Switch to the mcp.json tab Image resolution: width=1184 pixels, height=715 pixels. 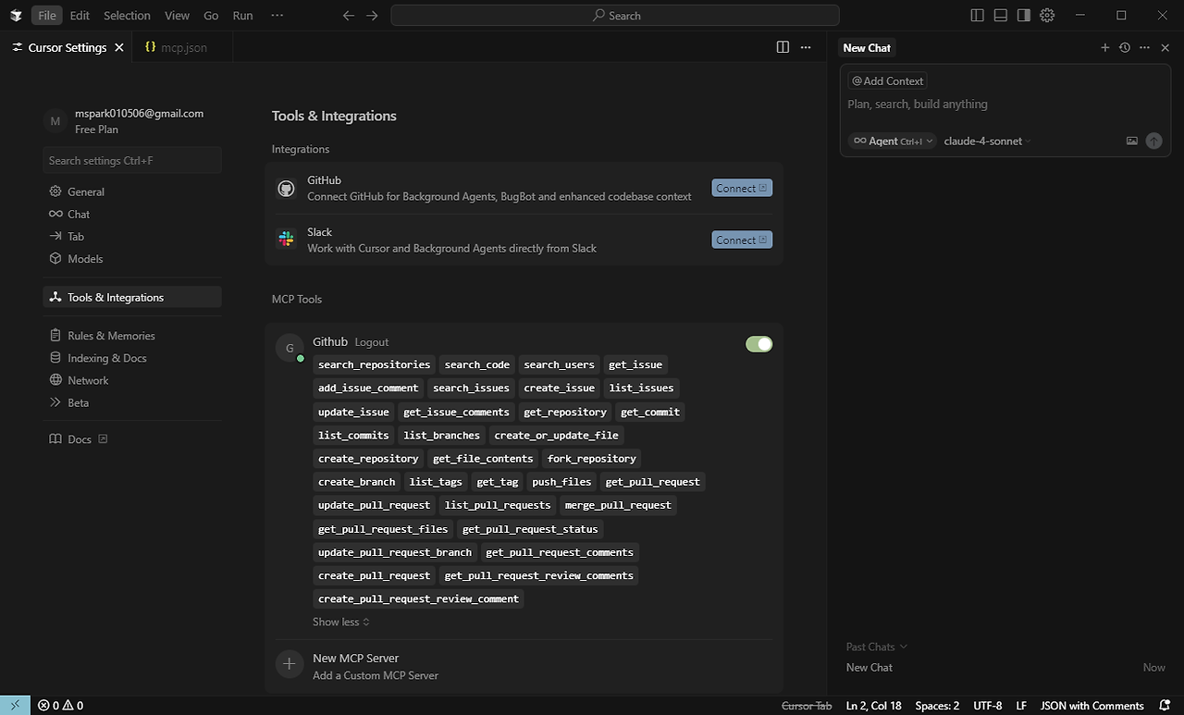181,47
